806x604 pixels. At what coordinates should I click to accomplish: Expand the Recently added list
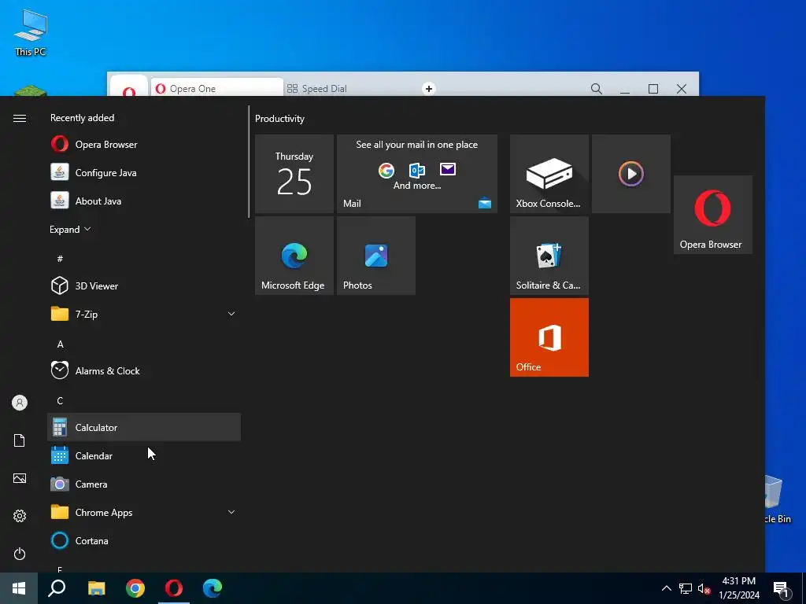point(70,229)
